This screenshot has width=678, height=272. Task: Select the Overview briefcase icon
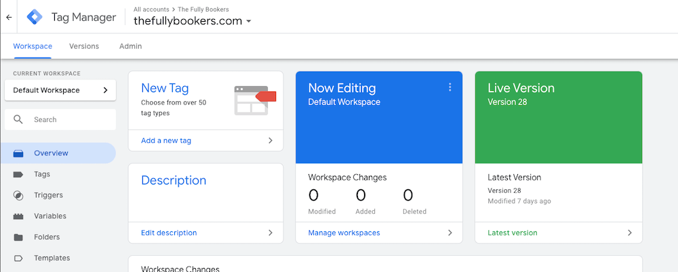coord(18,153)
